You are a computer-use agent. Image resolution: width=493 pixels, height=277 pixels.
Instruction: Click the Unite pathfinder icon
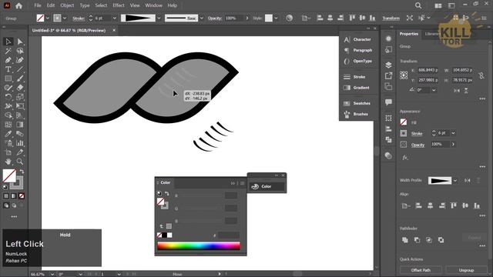tap(405, 240)
